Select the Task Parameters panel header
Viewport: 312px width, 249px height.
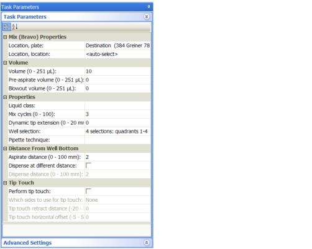[76, 17]
